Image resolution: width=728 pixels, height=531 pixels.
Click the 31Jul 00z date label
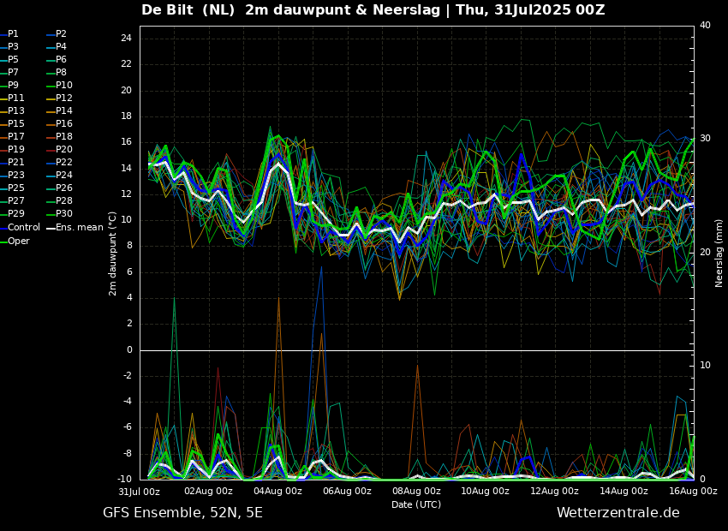coord(140,491)
